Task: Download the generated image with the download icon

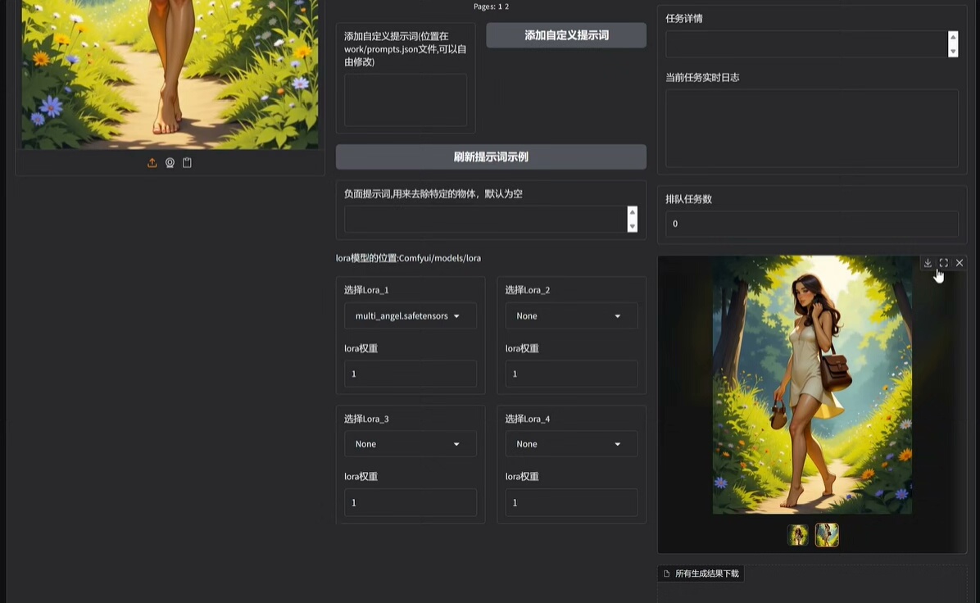Action: pyautogui.click(x=928, y=263)
